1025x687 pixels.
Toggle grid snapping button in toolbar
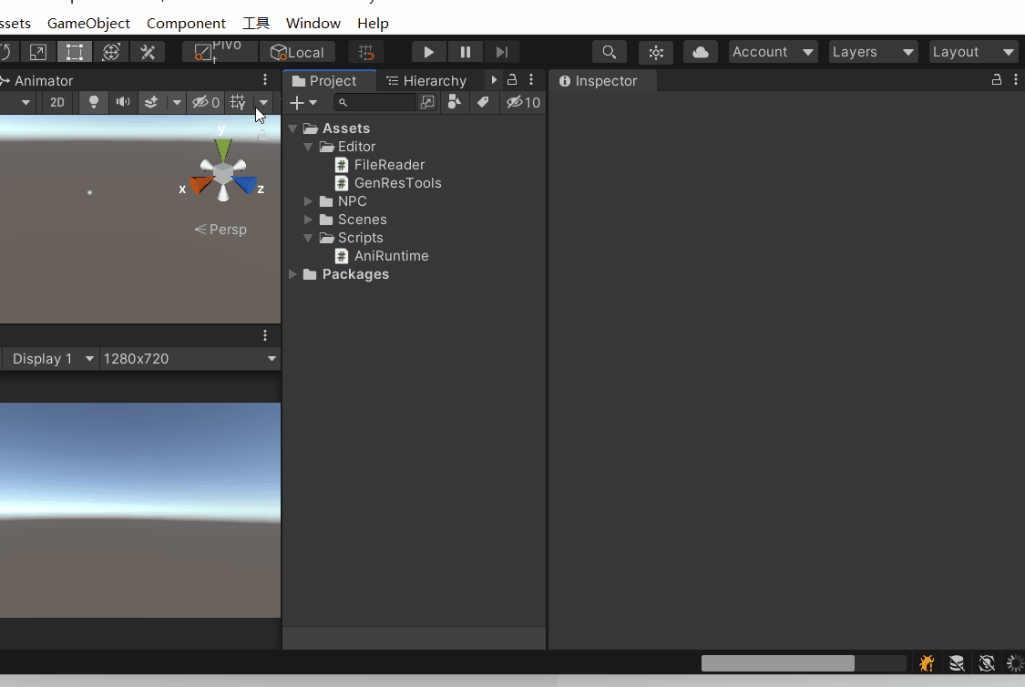click(366, 52)
